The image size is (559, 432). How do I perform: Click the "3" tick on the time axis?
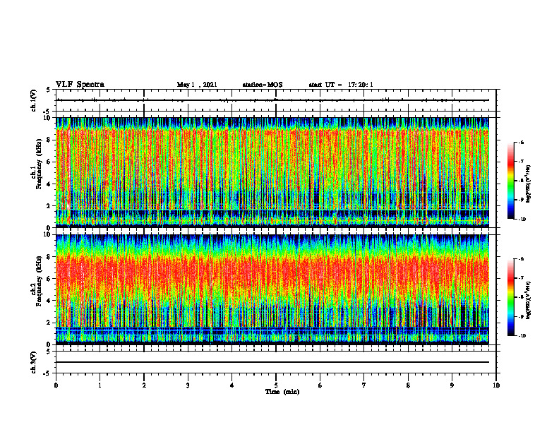[x=188, y=385]
